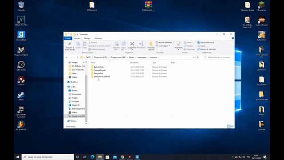Sort by the Modifié le column

click(134, 63)
